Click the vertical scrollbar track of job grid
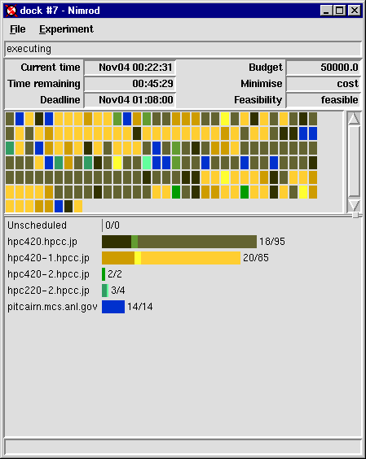Viewport: 366px width, 459px height. point(355,162)
